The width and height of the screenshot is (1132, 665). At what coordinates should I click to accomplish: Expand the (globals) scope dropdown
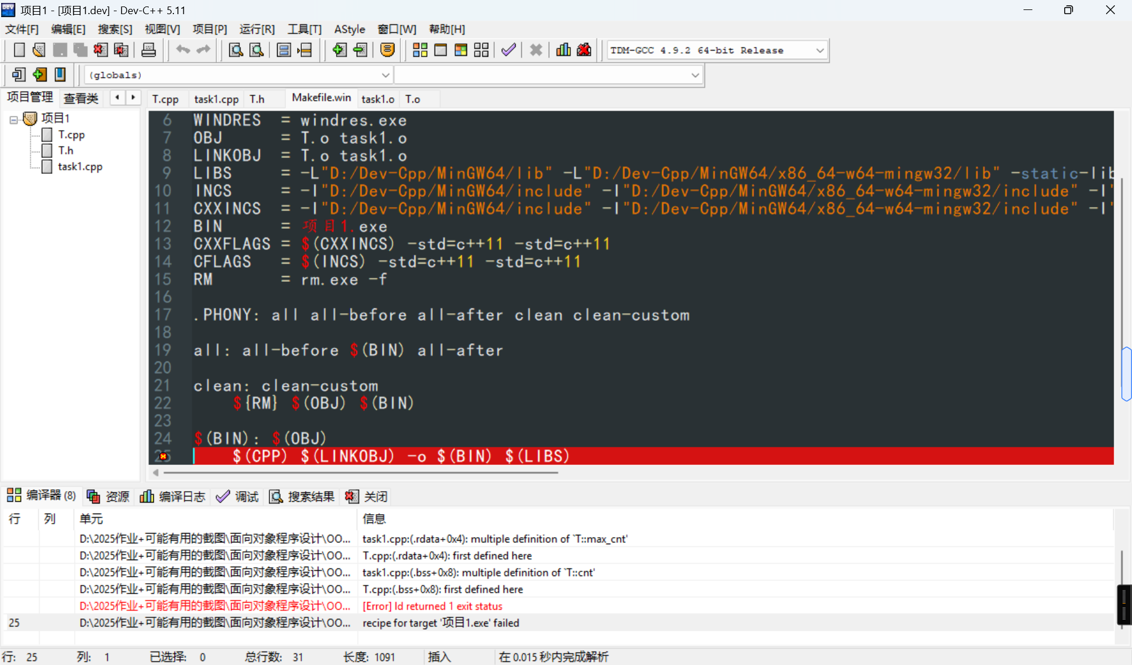385,75
